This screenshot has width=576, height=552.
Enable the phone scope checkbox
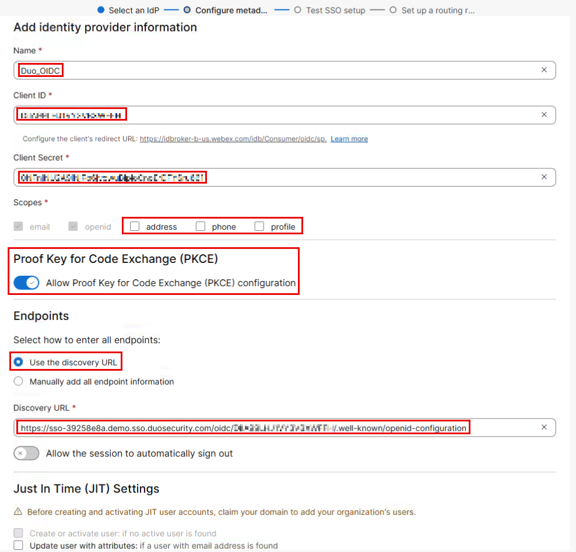201,227
